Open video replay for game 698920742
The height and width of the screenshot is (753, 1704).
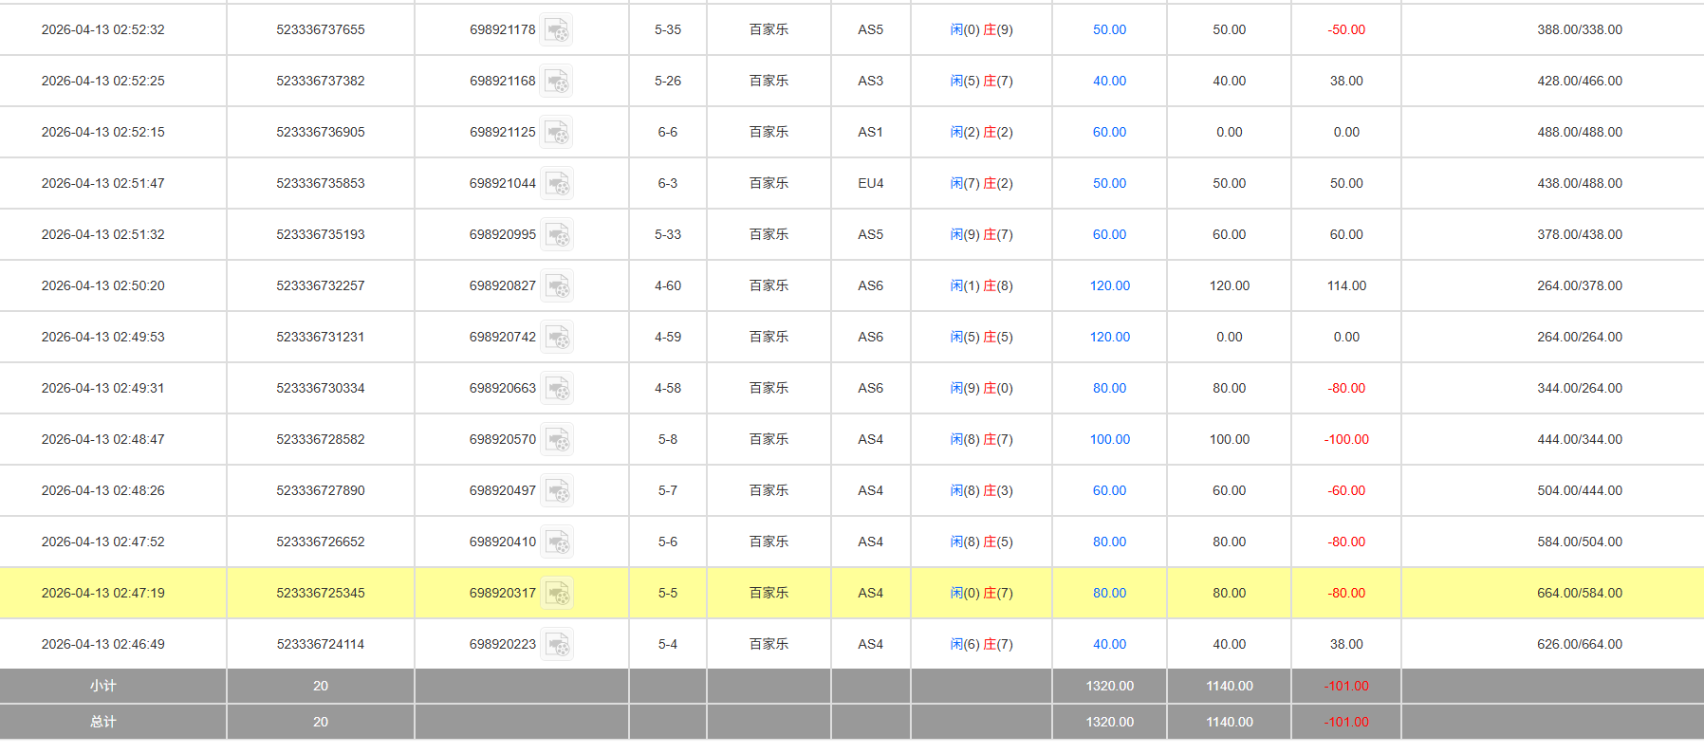pyautogui.click(x=557, y=338)
